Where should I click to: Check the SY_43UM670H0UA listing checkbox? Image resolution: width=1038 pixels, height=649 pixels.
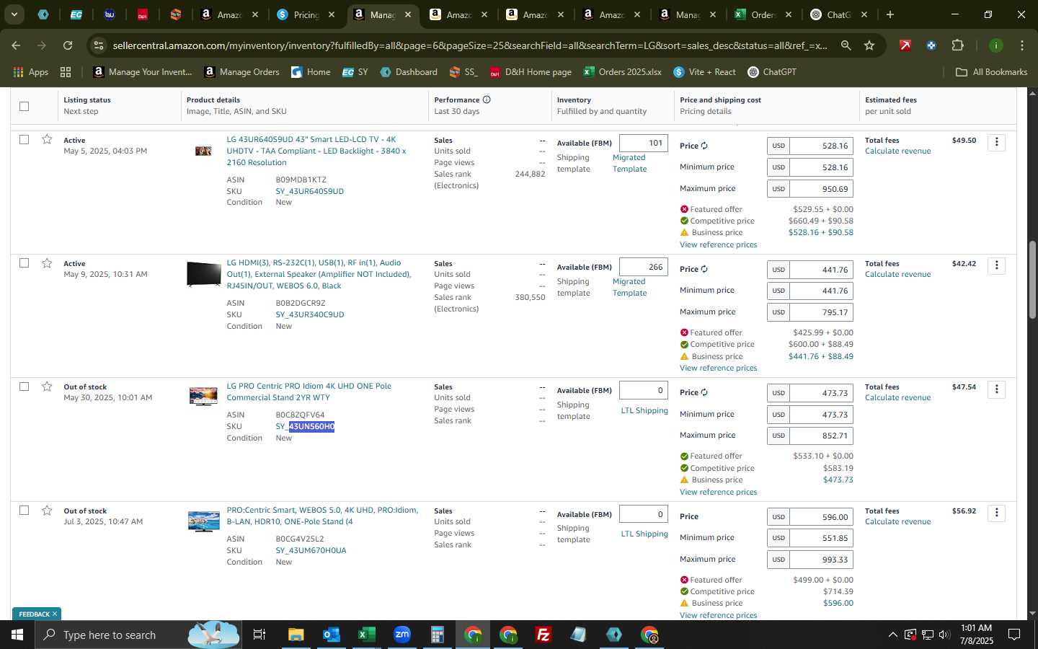point(24,510)
